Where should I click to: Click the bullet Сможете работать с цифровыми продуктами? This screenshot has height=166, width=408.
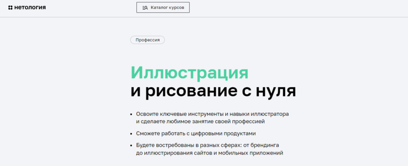tap(195, 133)
